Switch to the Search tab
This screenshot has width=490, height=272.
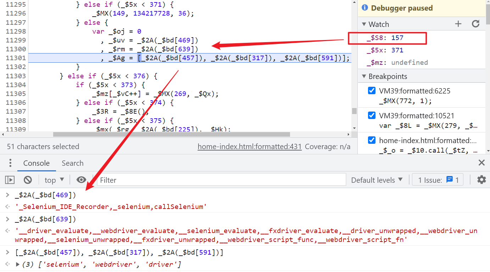(x=72, y=163)
